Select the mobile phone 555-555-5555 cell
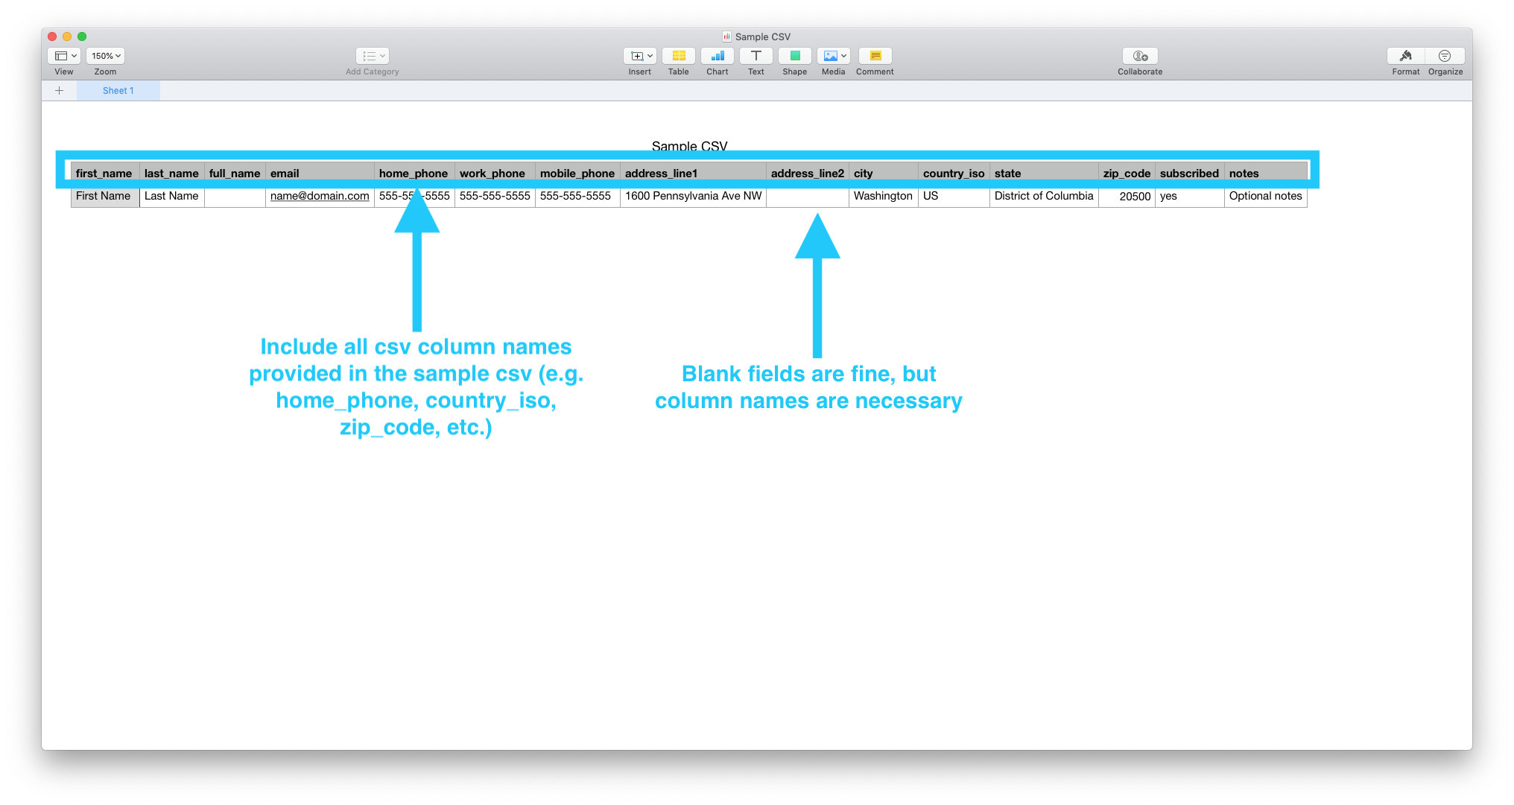1514x805 pixels. point(577,196)
